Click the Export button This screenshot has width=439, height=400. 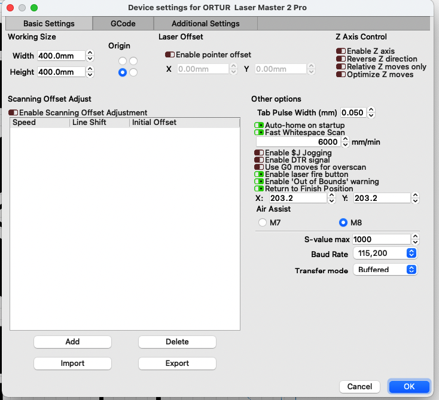[x=177, y=364]
